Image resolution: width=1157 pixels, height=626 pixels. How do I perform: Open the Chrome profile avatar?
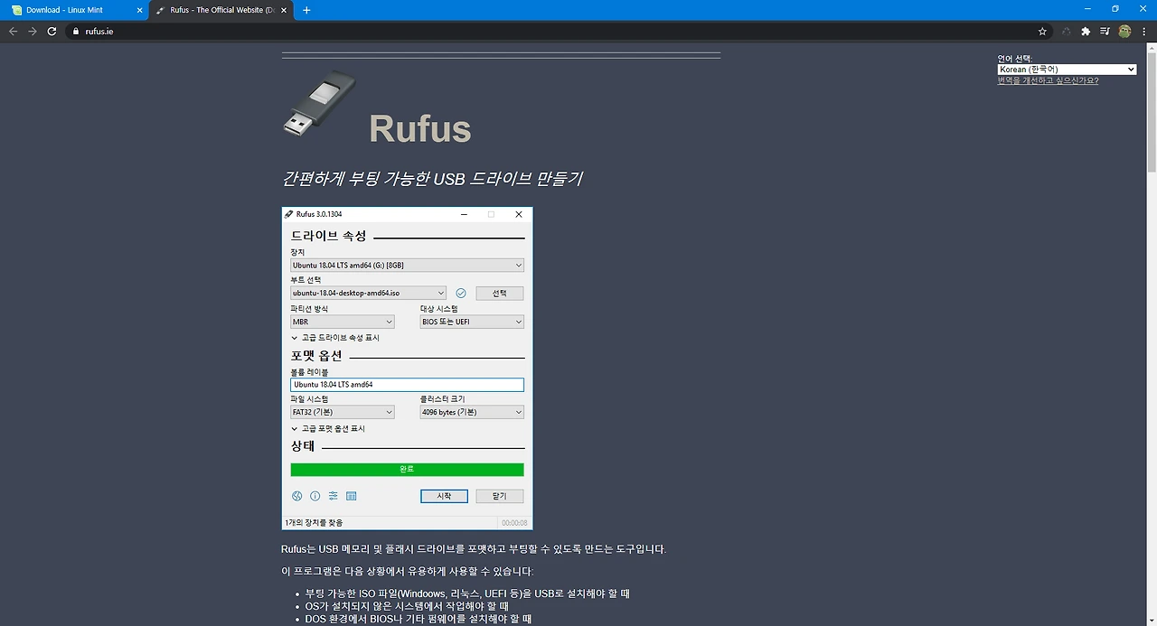[x=1124, y=31]
